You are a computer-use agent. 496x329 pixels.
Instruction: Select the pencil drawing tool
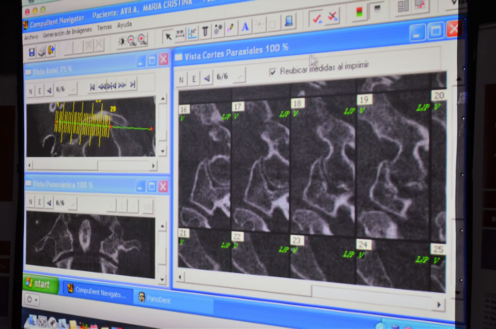click(x=231, y=28)
